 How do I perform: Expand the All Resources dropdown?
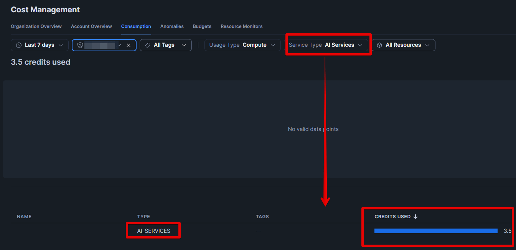403,45
